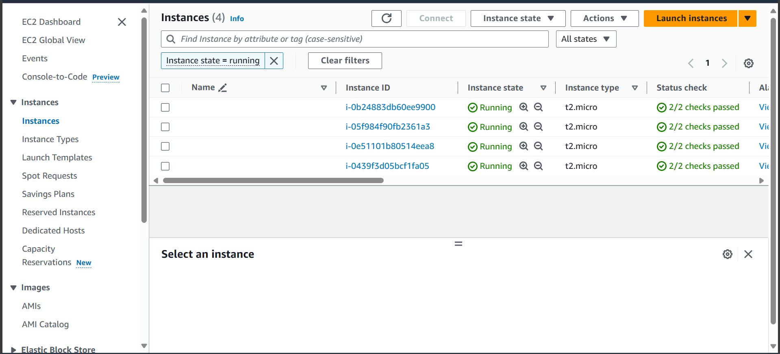The width and height of the screenshot is (780, 354).
Task: Click the page vertical scrollbar thumb
Action: pyautogui.click(x=773, y=171)
